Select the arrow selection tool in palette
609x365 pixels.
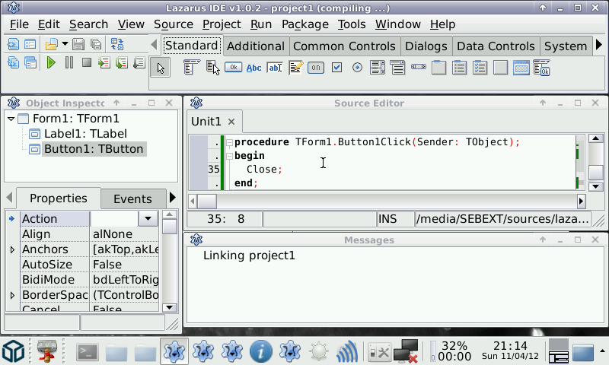click(161, 68)
